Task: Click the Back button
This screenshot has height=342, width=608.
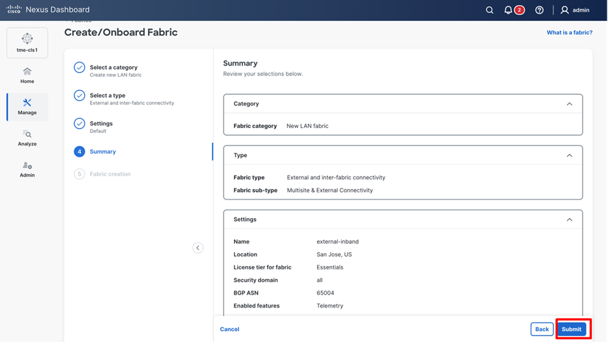Action: pyautogui.click(x=542, y=329)
